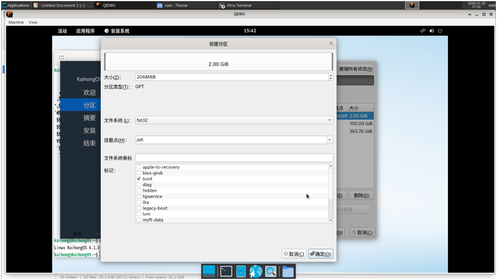Click 删除(D) button in installer window
The height and width of the screenshot is (280, 497).
pyautogui.click(x=361, y=195)
